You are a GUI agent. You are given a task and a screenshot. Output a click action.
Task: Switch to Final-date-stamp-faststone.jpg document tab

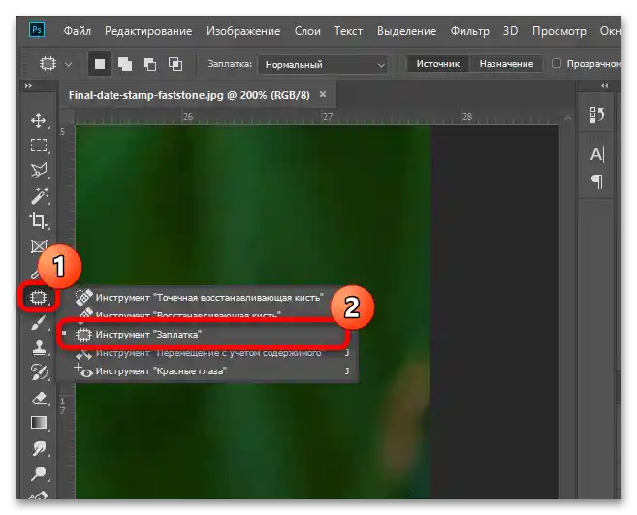click(189, 95)
